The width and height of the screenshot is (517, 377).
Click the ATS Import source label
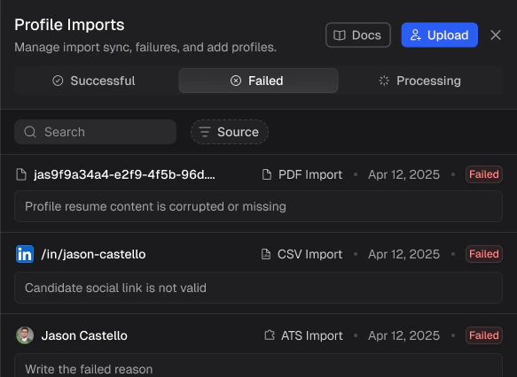coord(312,335)
